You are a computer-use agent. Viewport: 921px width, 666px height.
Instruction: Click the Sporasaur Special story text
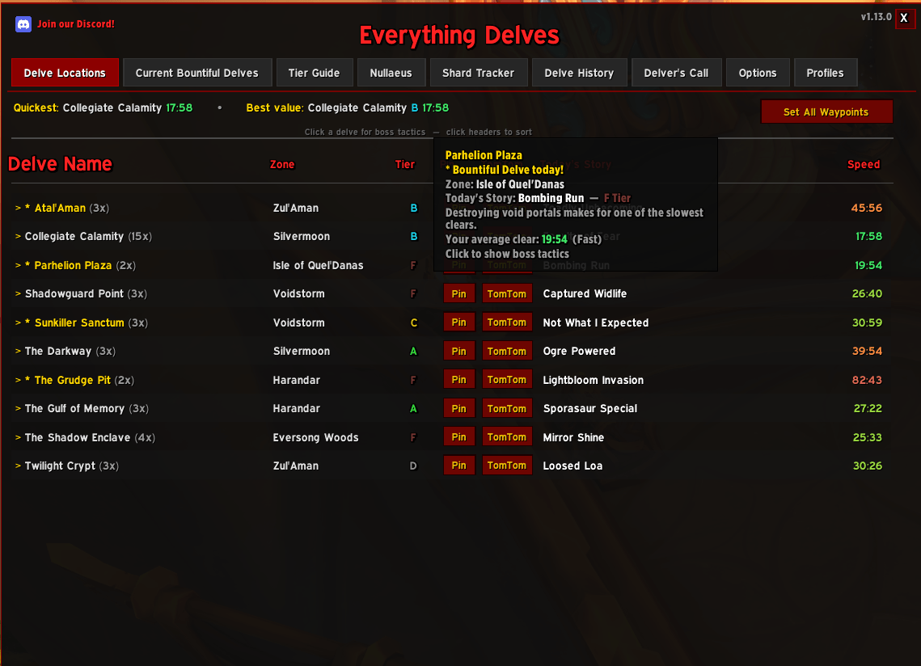click(590, 408)
